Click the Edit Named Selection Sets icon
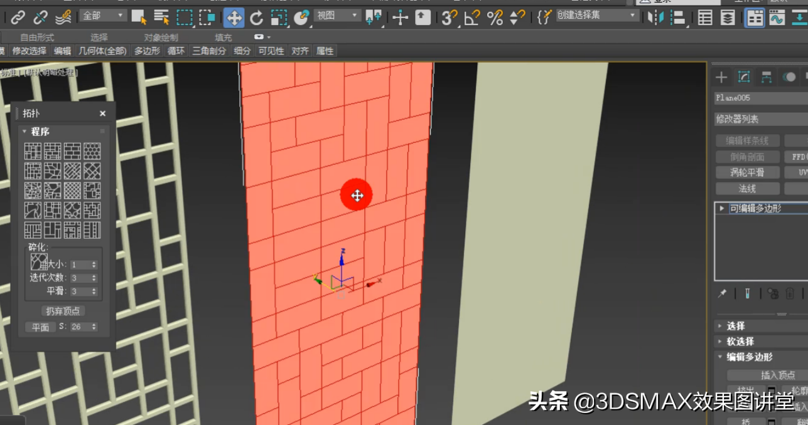 tap(544, 18)
